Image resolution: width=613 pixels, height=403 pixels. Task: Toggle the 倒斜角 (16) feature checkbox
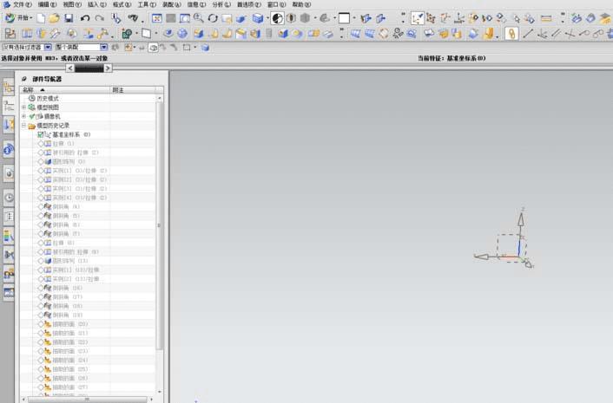(x=41, y=288)
